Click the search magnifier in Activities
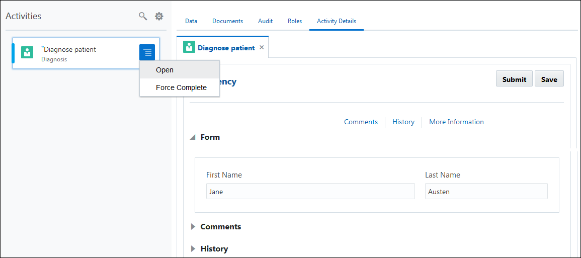This screenshot has width=581, height=258. click(143, 16)
